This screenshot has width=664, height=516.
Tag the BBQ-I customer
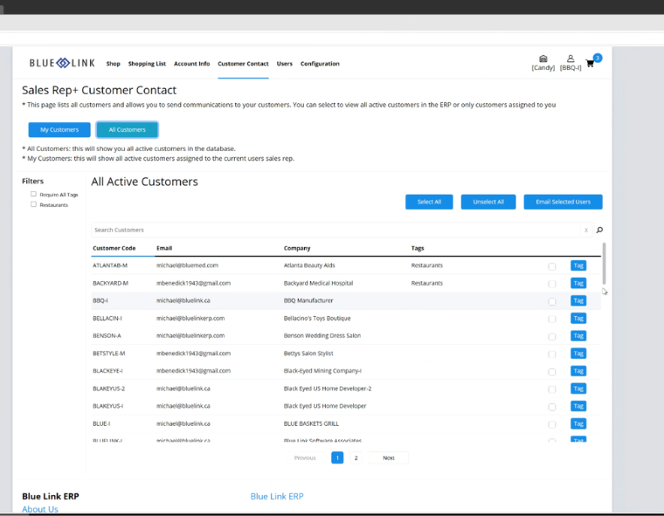click(x=578, y=300)
